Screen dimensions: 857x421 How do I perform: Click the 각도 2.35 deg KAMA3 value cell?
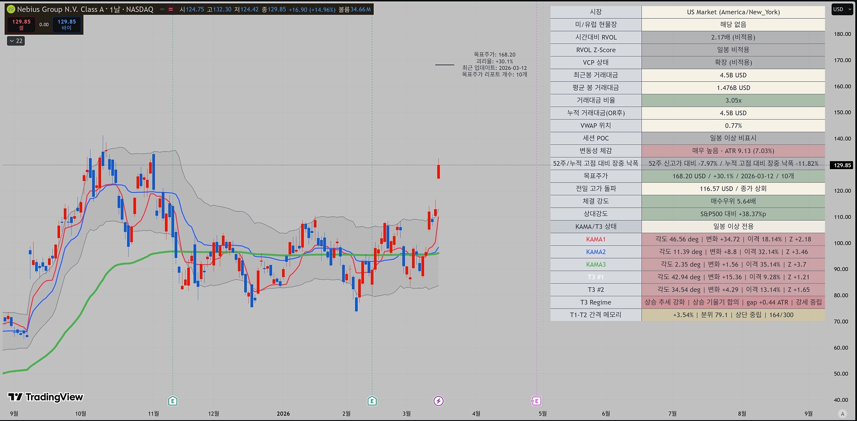pos(733,264)
